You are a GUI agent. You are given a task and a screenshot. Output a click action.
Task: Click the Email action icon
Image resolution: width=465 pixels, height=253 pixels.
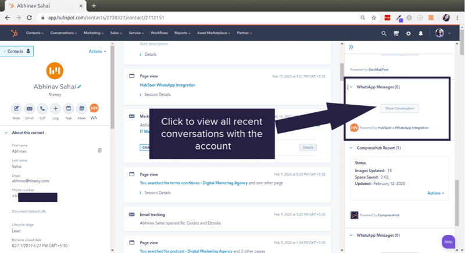click(30, 109)
